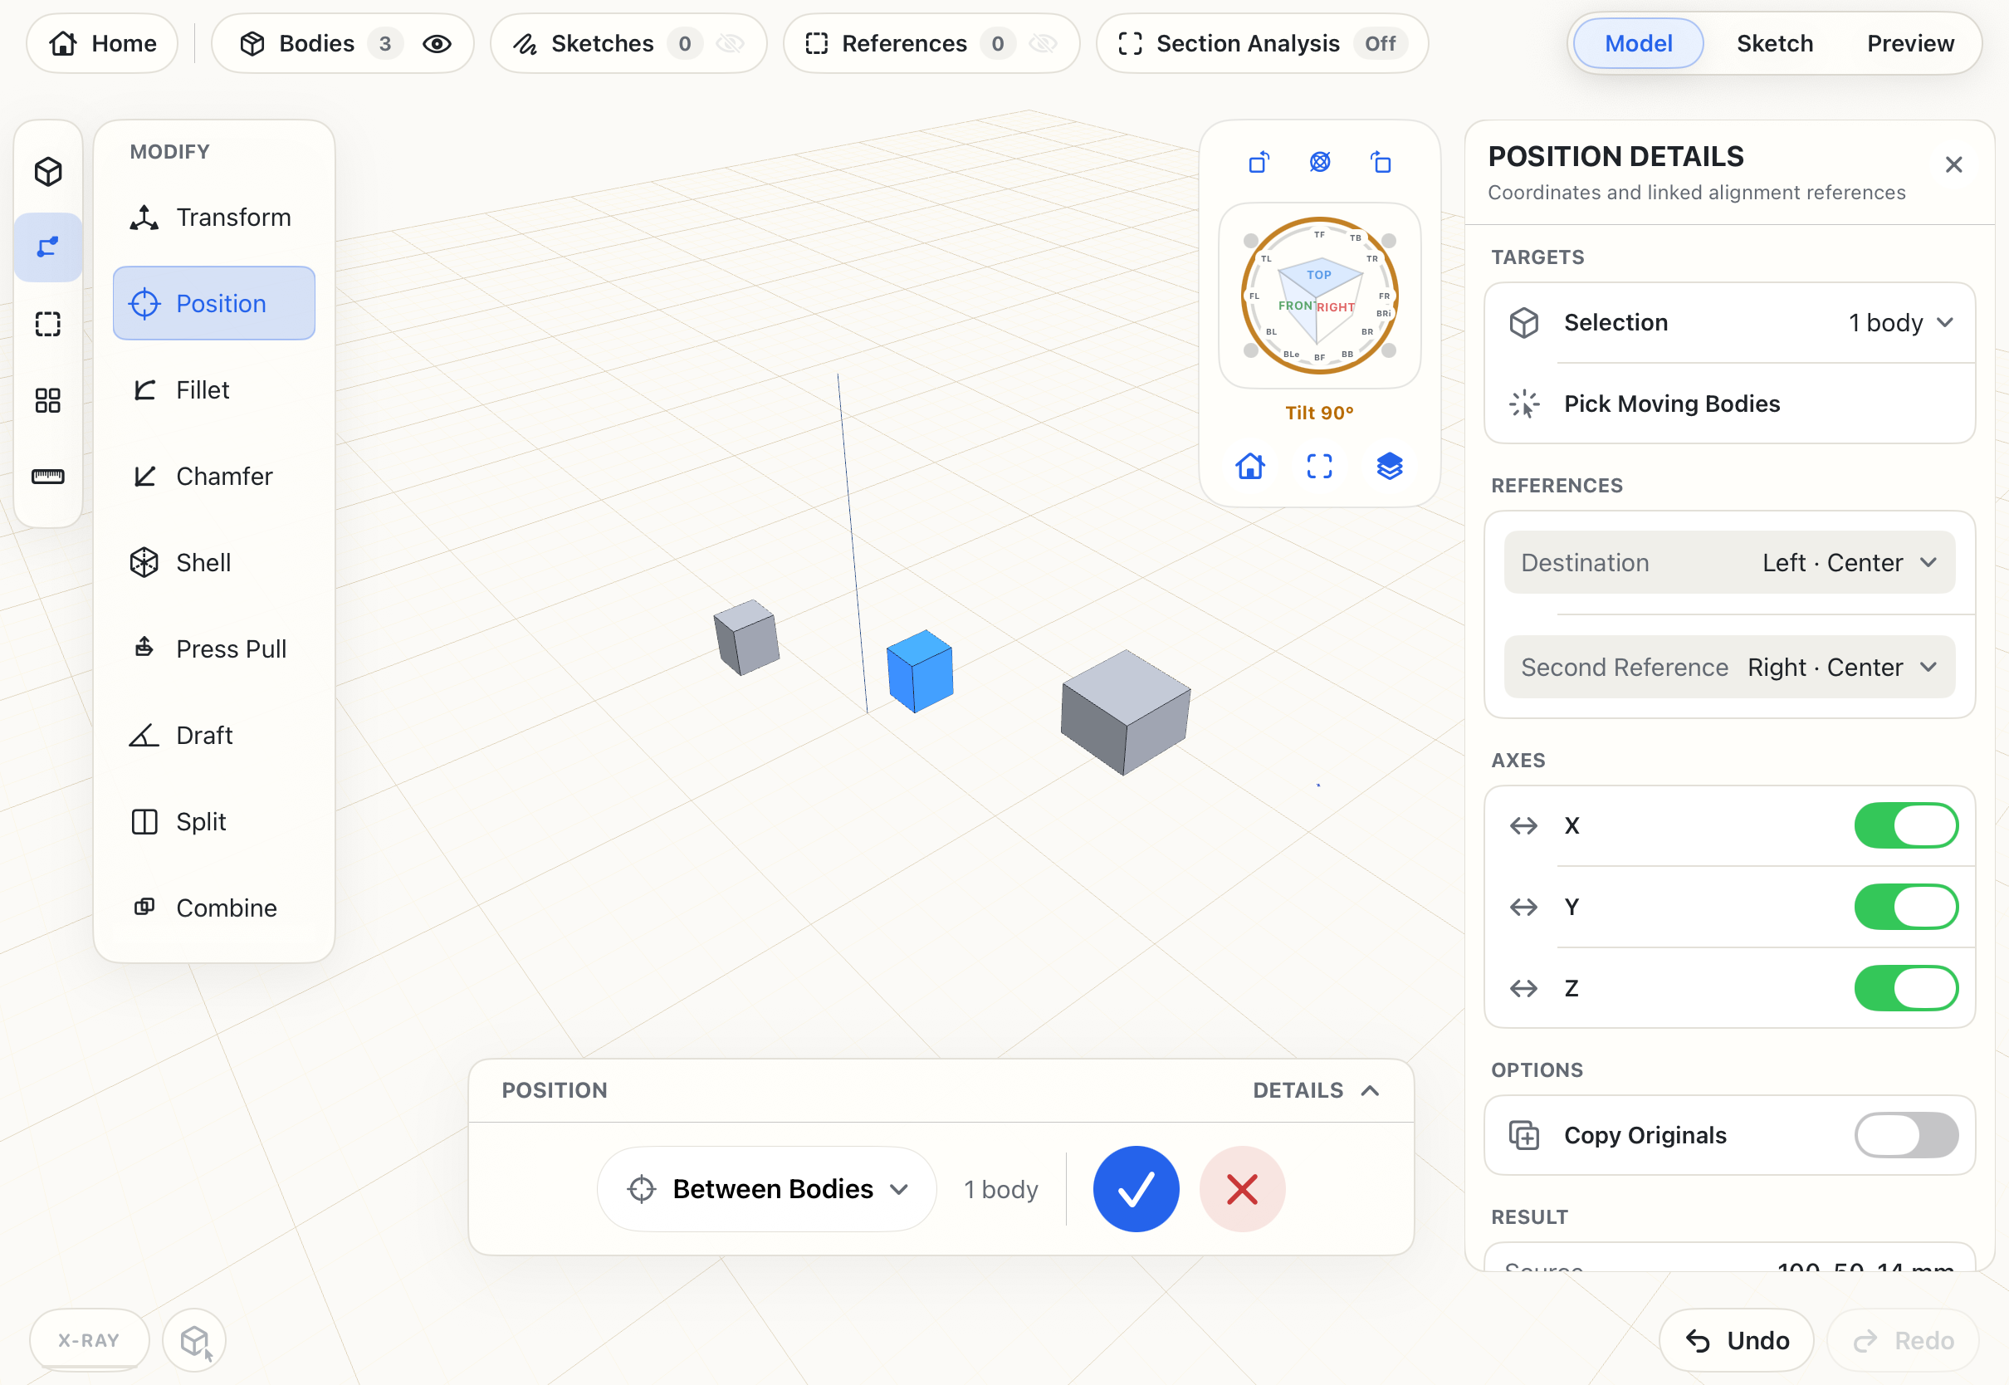Expand the Selection 1 body dropdown
The image size is (2009, 1385).
(1731, 323)
